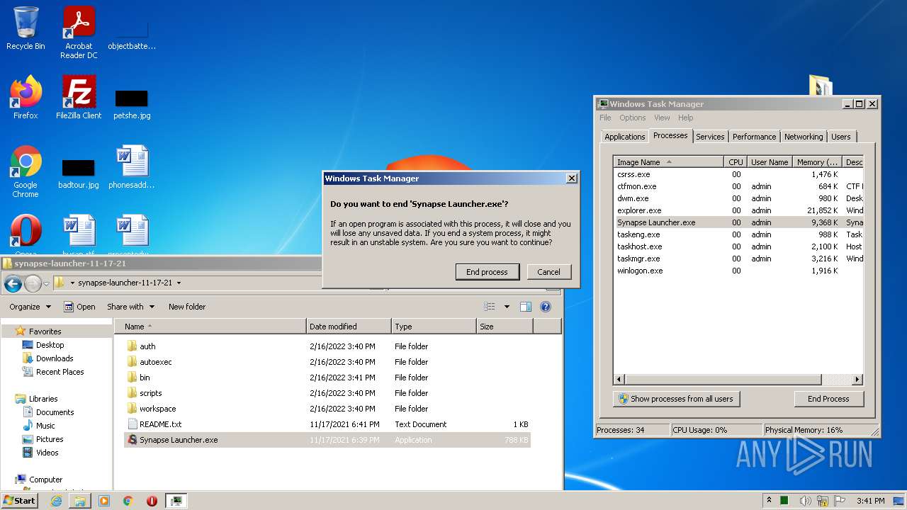The width and height of the screenshot is (907, 510).
Task: Open the Windows Start menu
Action: (20, 500)
